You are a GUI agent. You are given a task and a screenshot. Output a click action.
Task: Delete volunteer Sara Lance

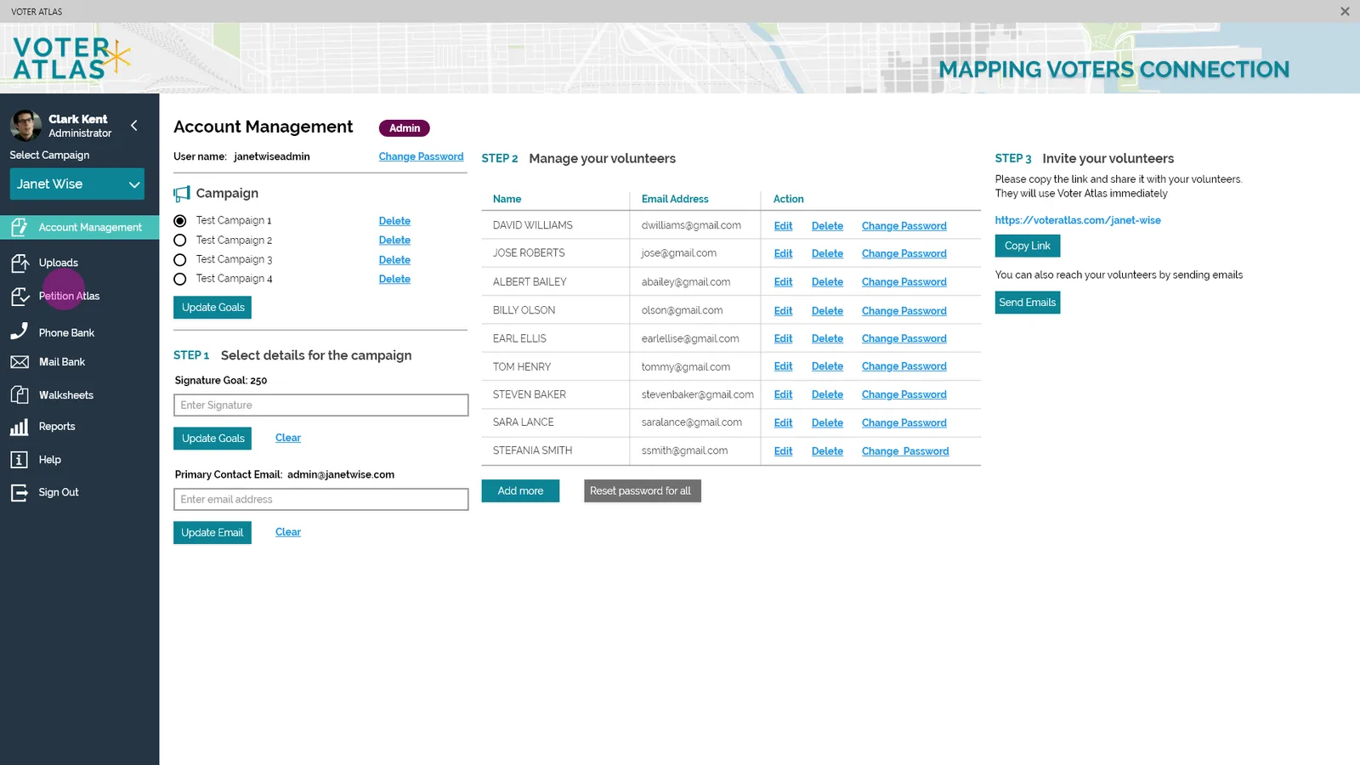tap(827, 422)
